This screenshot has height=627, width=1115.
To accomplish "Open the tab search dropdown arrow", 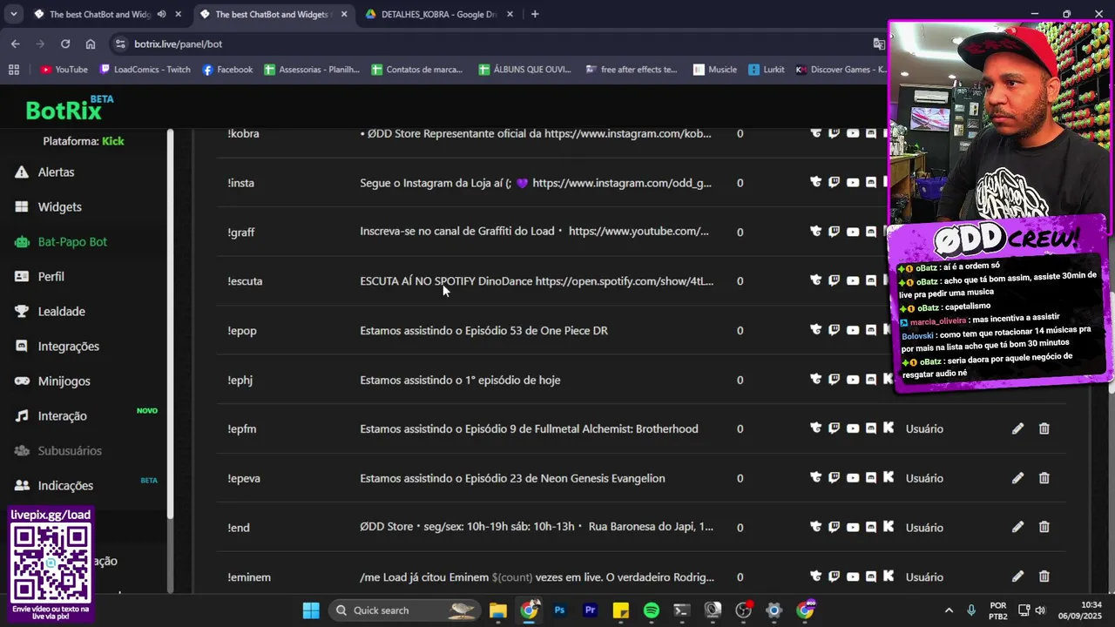I will [x=13, y=14].
